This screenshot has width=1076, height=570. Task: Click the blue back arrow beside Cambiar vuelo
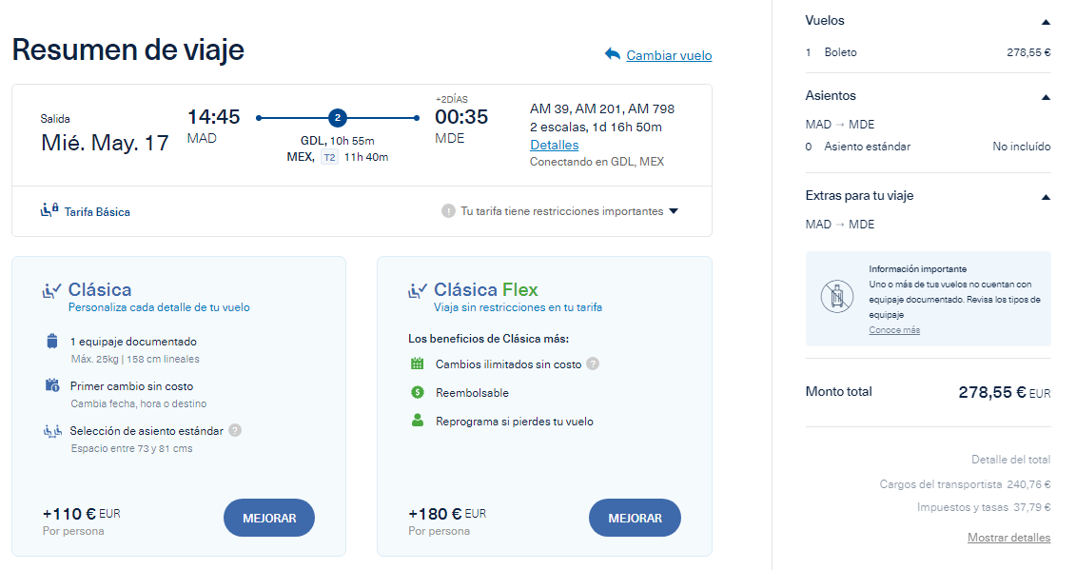click(612, 53)
